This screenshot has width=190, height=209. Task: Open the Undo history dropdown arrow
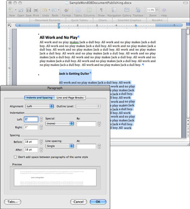coord(49,10)
